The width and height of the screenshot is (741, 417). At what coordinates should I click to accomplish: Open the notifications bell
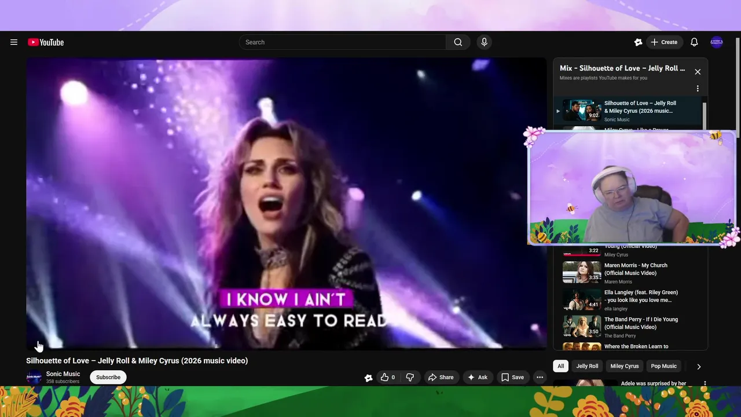point(694,42)
